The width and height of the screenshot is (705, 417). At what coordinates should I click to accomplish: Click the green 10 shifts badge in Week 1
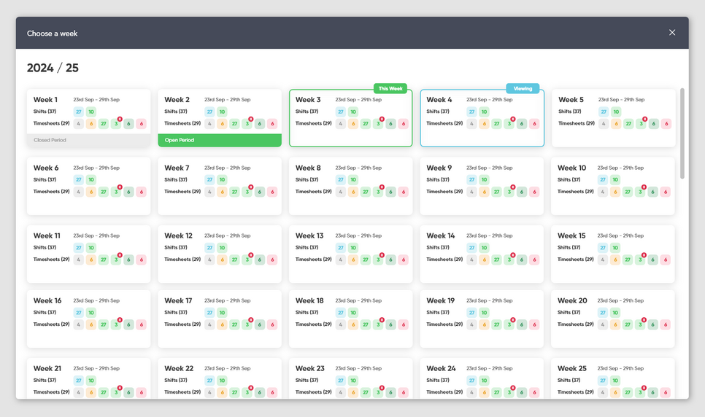[91, 112]
